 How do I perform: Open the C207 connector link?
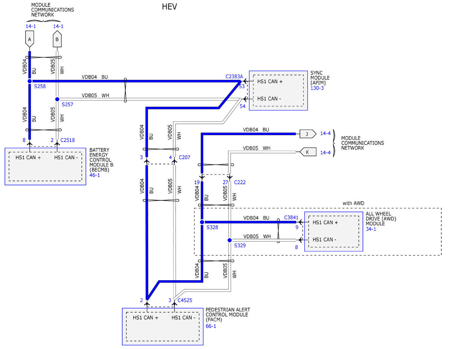coord(185,157)
